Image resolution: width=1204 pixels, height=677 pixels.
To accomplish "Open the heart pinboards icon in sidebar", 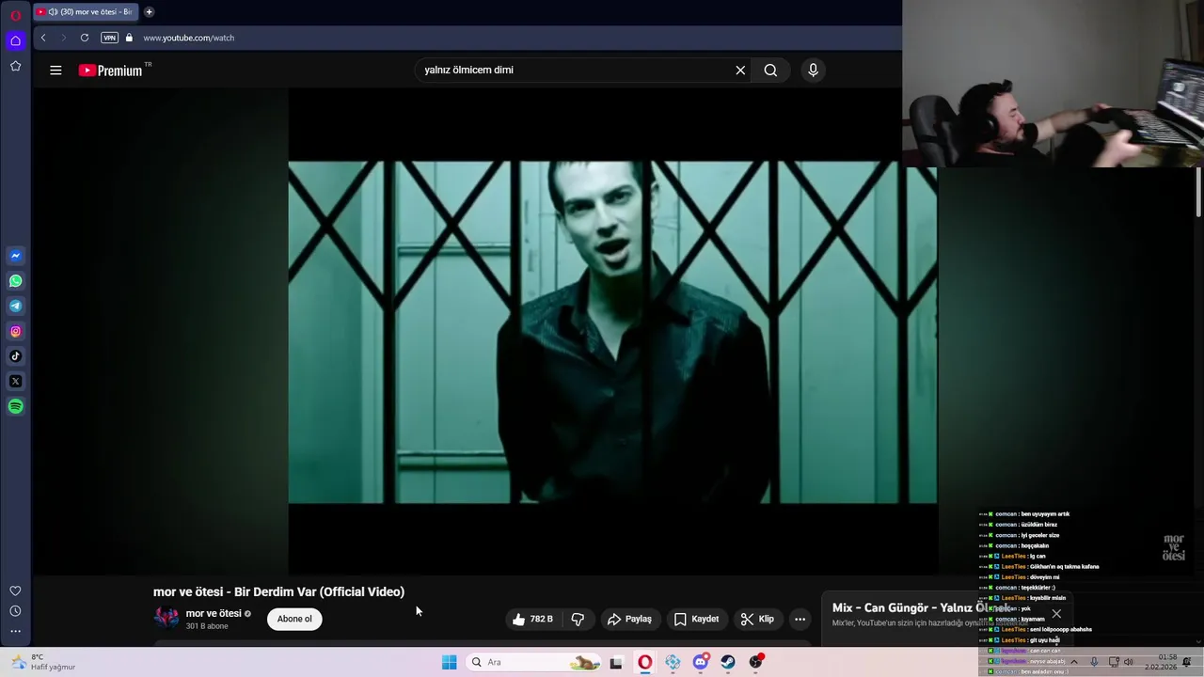I will [x=15, y=590].
